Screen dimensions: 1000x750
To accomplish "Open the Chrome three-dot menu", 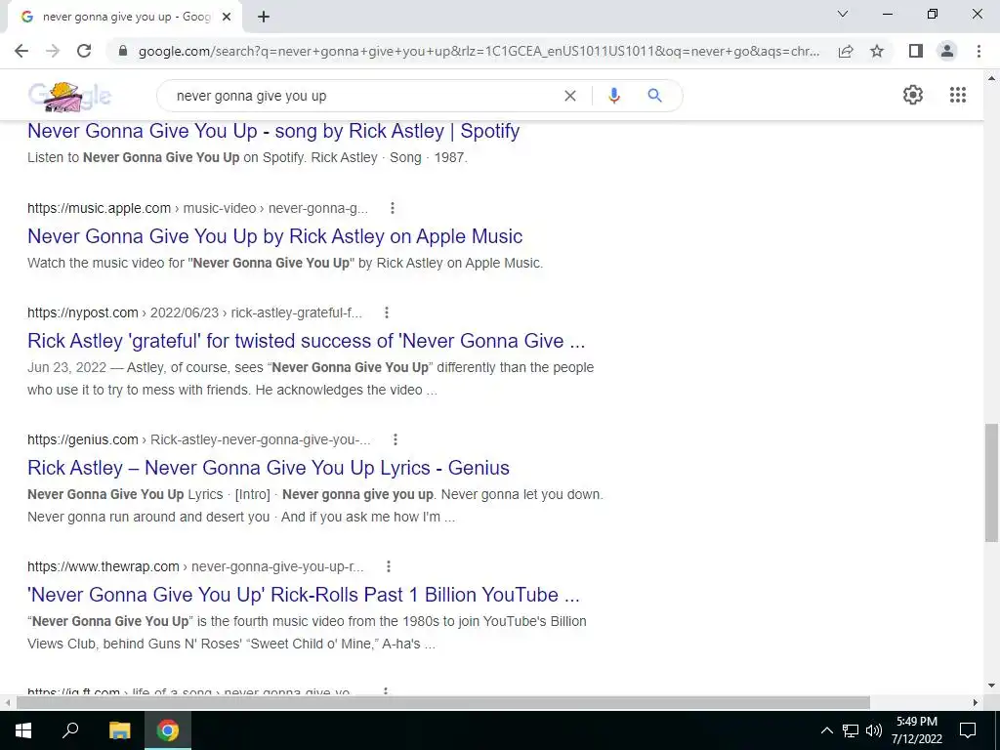I will point(979,51).
